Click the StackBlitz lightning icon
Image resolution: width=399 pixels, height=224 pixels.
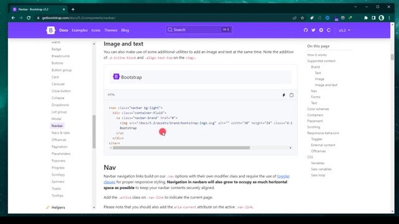(x=284, y=95)
